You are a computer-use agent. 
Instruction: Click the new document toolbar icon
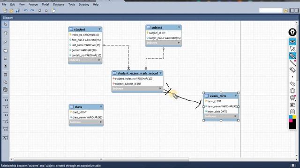pyautogui.click(x=5, y=10)
